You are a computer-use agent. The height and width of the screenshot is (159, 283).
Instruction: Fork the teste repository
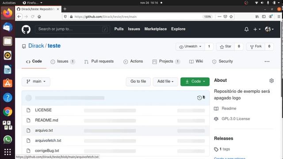pyautogui.click(x=256, y=46)
